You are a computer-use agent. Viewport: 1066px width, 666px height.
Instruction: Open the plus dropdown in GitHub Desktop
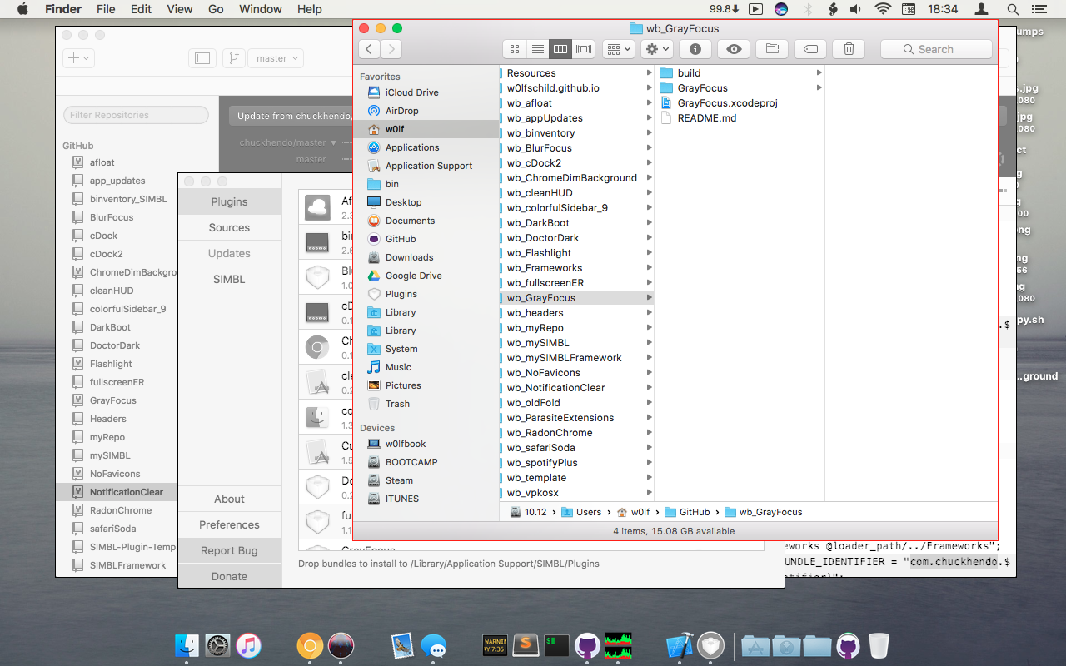click(79, 58)
